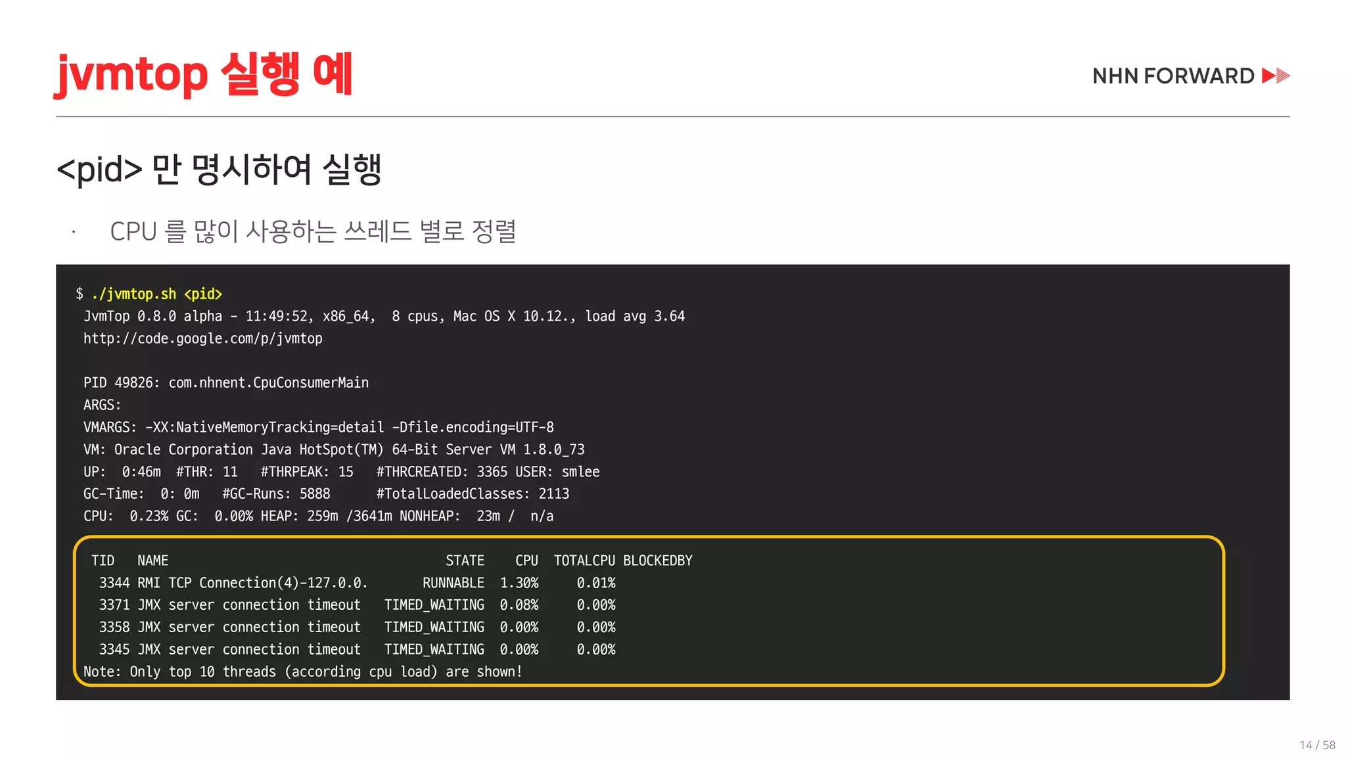Click the STATE column header

465,561
